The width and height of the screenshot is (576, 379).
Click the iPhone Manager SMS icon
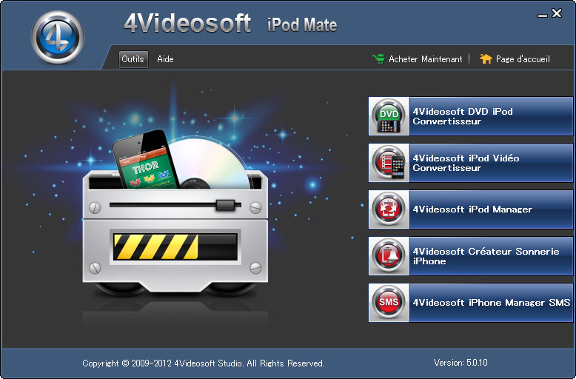[x=389, y=303]
